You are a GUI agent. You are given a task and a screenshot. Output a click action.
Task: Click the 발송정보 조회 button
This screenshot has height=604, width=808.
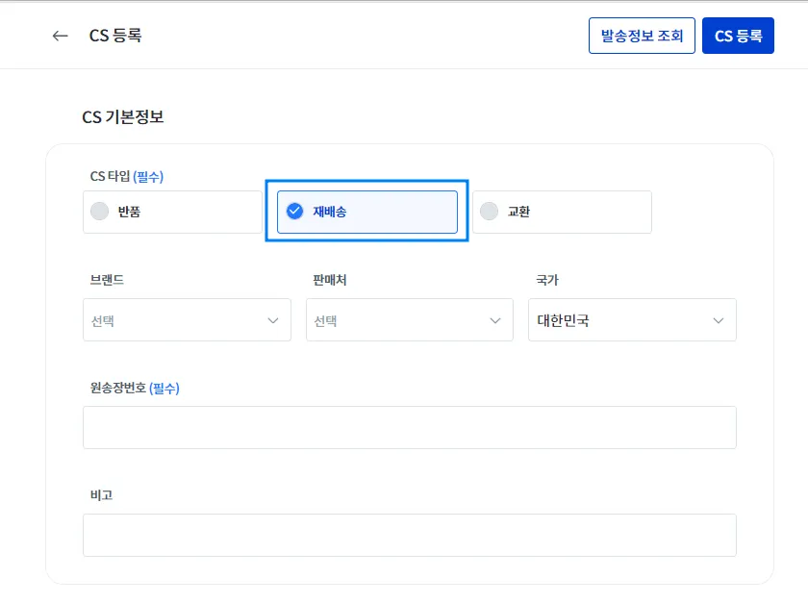coord(642,36)
